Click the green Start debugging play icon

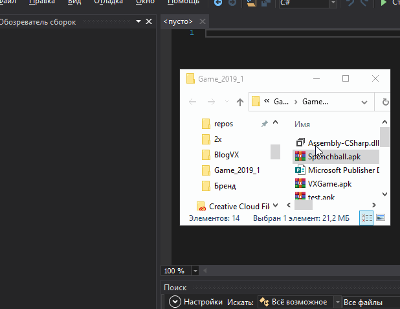point(383,3)
